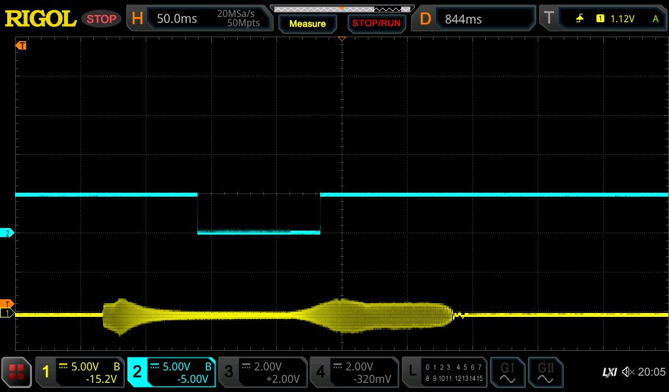Toggle channel 1 via its yellow label
The width and height of the screenshot is (669, 392).
[x=46, y=372]
